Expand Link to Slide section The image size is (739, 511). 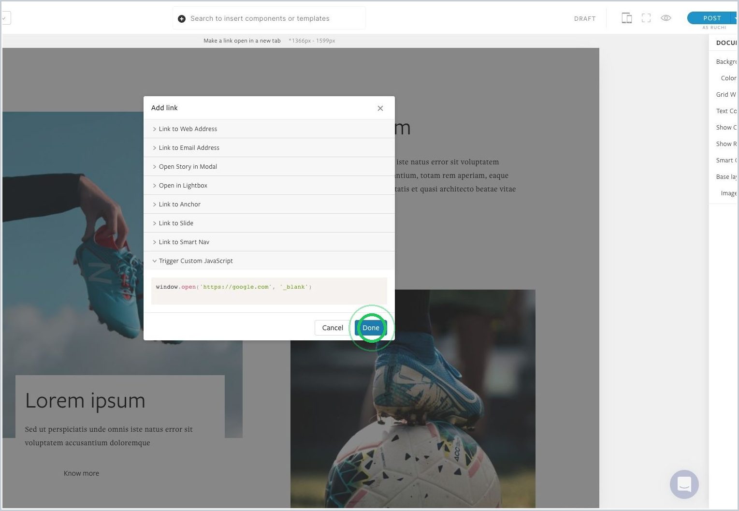(269, 223)
